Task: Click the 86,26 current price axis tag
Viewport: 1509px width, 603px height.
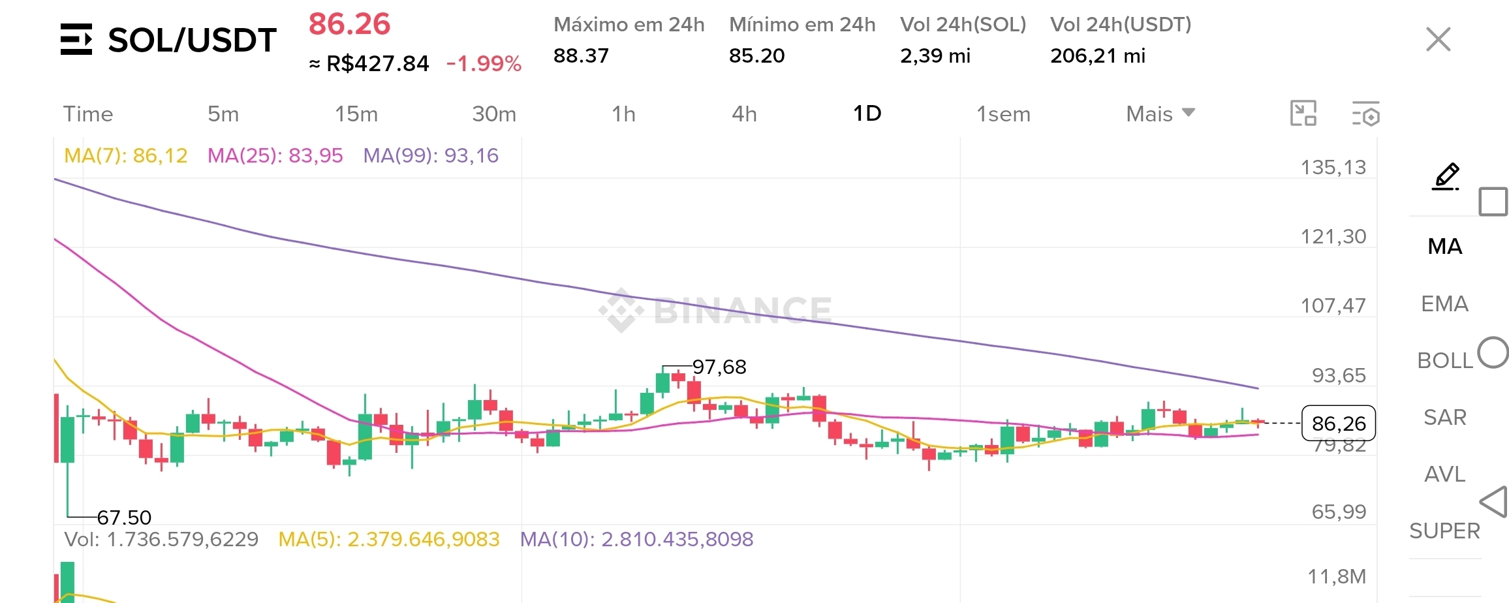Action: click(1339, 423)
